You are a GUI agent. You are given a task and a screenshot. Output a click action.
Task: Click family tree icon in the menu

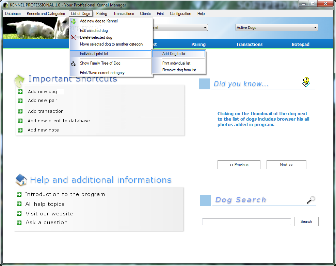(x=74, y=64)
